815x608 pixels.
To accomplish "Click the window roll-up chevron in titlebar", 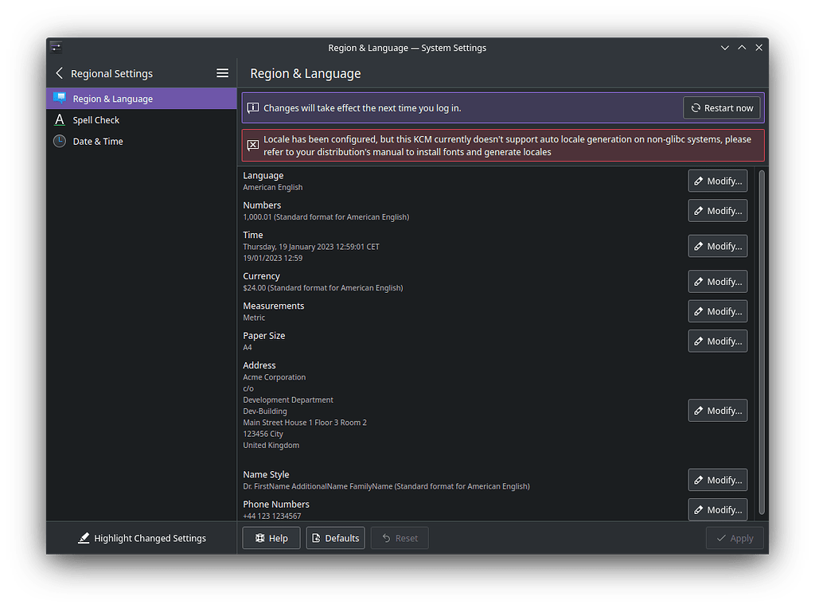I will (741, 48).
